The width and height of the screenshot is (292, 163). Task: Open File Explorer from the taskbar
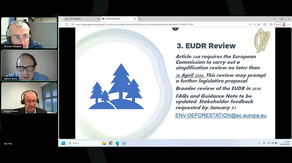(104, 143)
